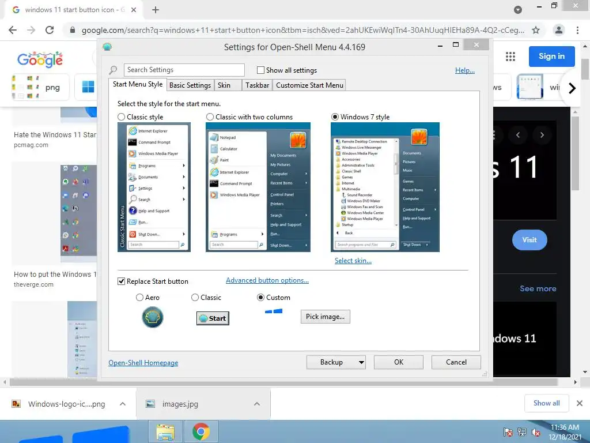Choose Aero start button option
Screen dimensions: 590x443
point(139,298)
